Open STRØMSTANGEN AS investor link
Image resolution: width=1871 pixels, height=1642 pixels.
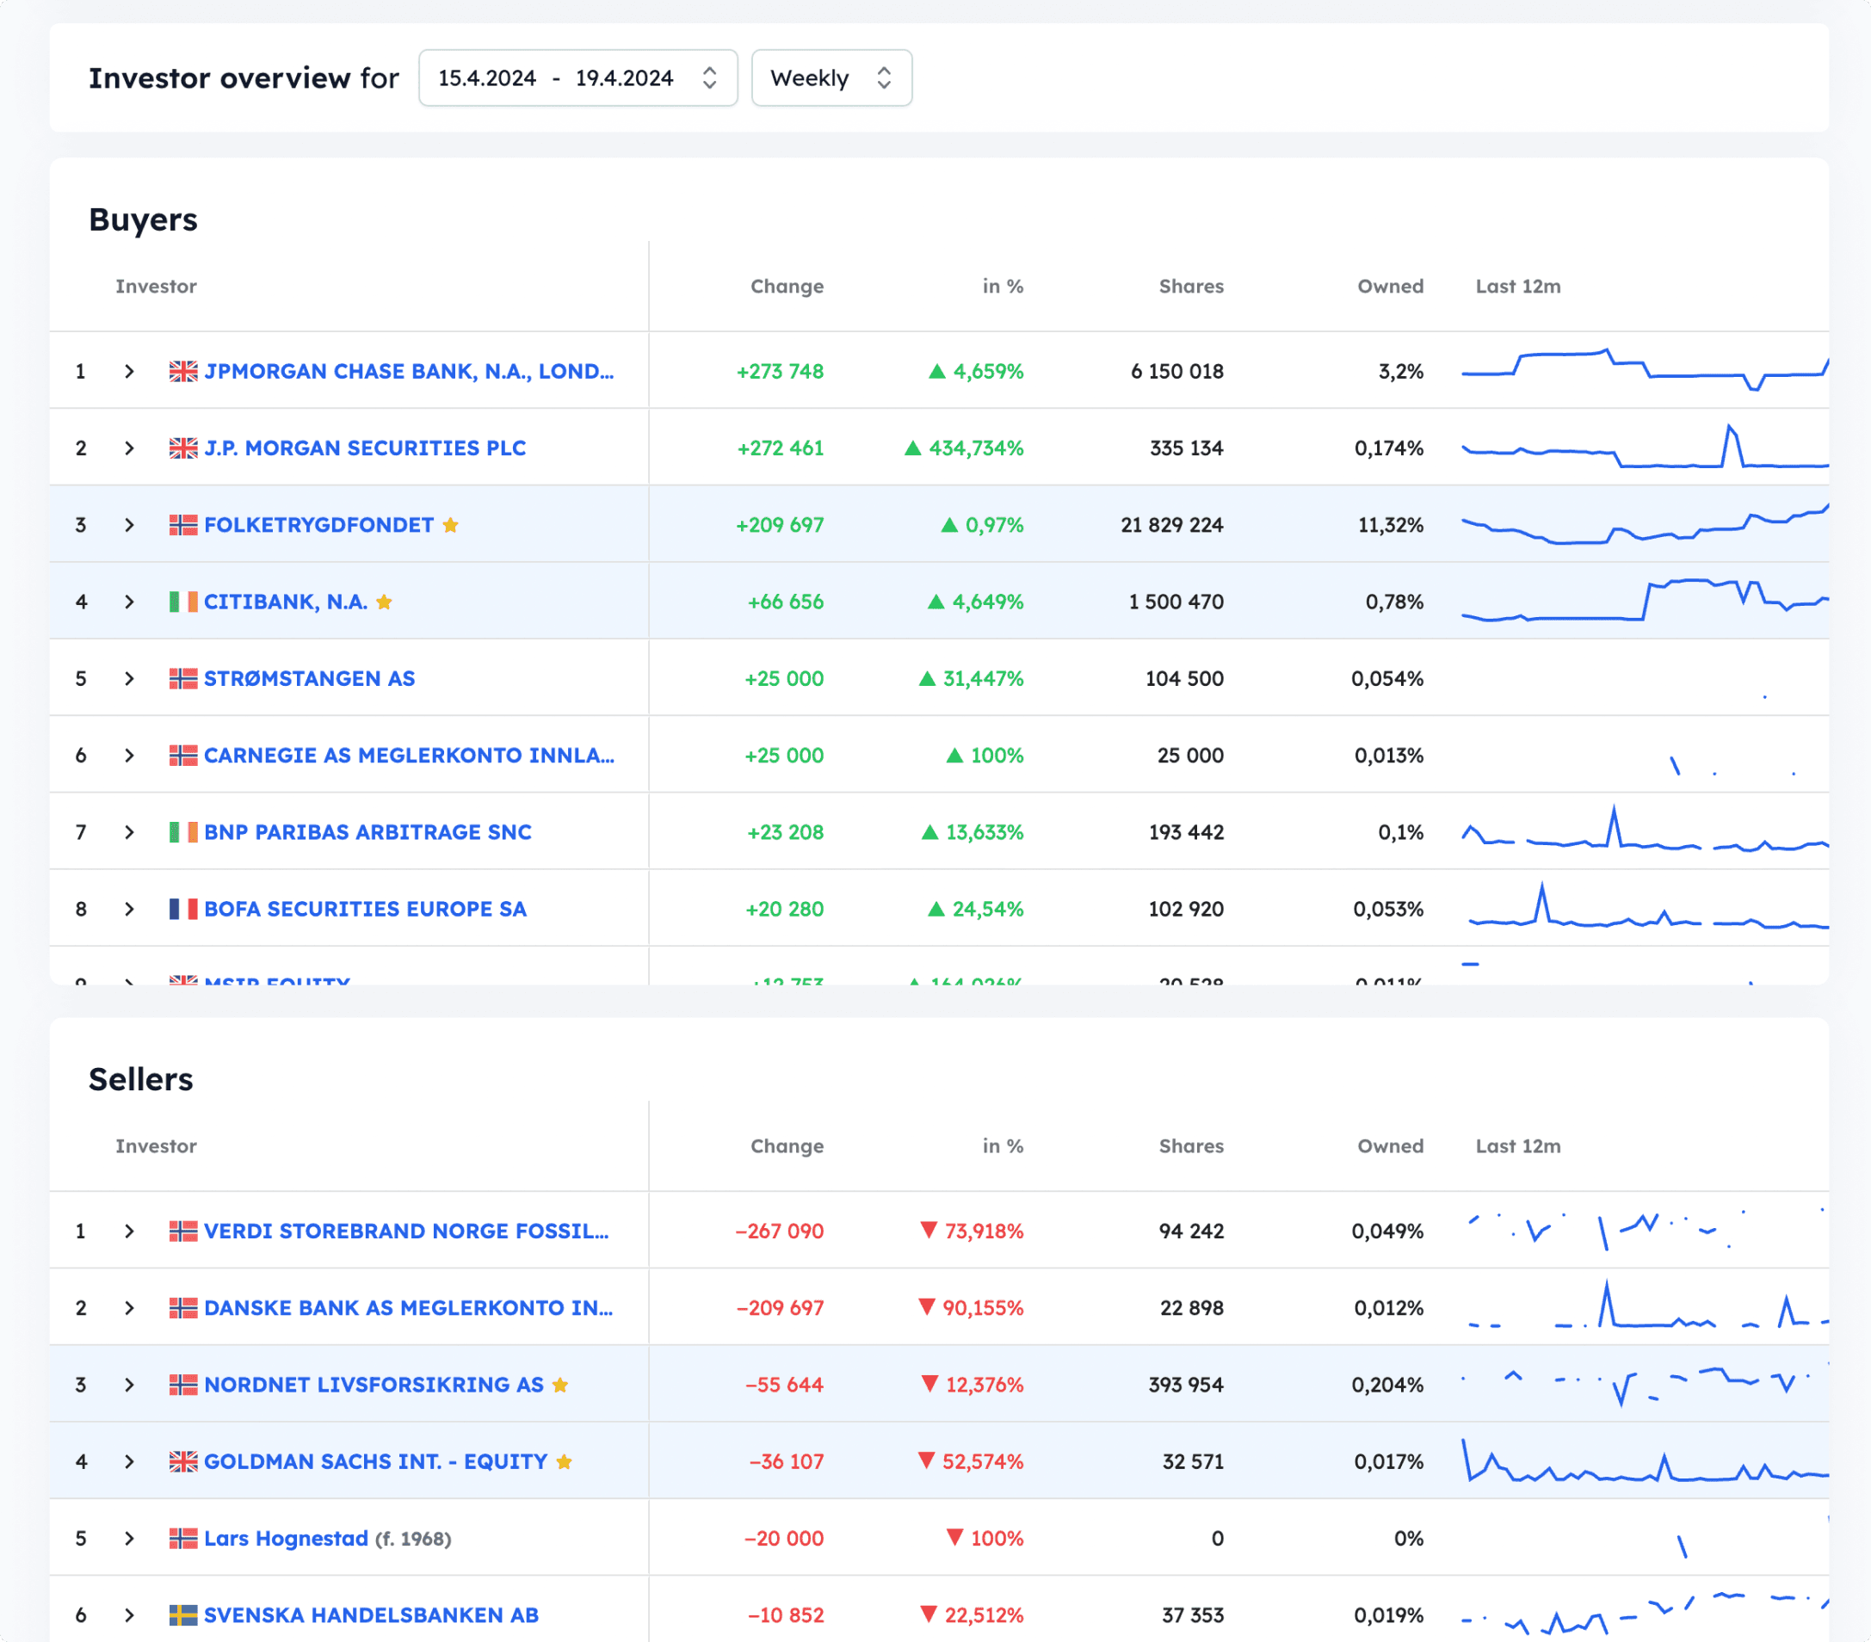309,679
